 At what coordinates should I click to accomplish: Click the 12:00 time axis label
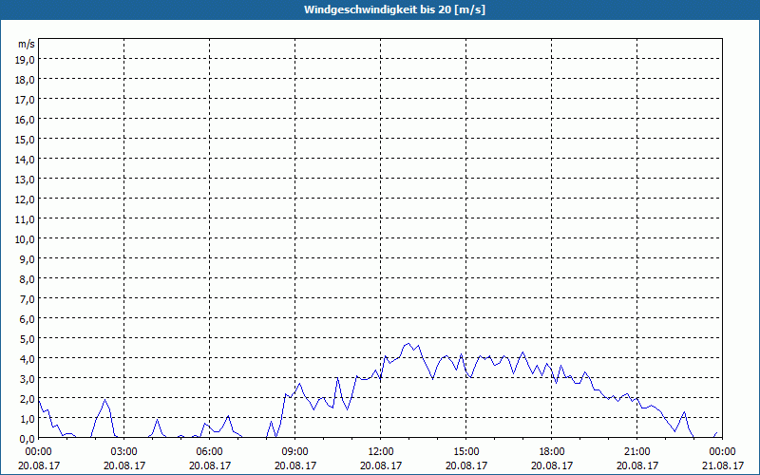(381, 452)
